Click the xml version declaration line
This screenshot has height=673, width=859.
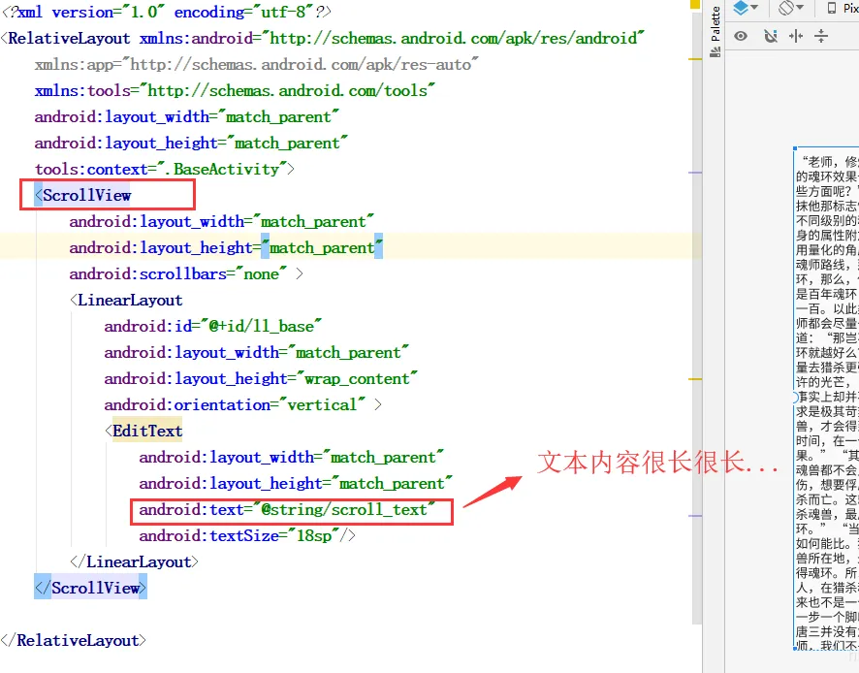(x=167, y=12)
